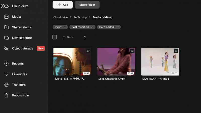
Task: Click the Share folder button
Action: 87,5
